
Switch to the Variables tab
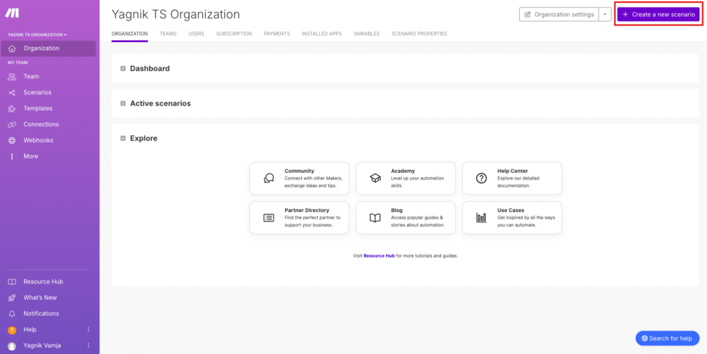coord(367,34)
